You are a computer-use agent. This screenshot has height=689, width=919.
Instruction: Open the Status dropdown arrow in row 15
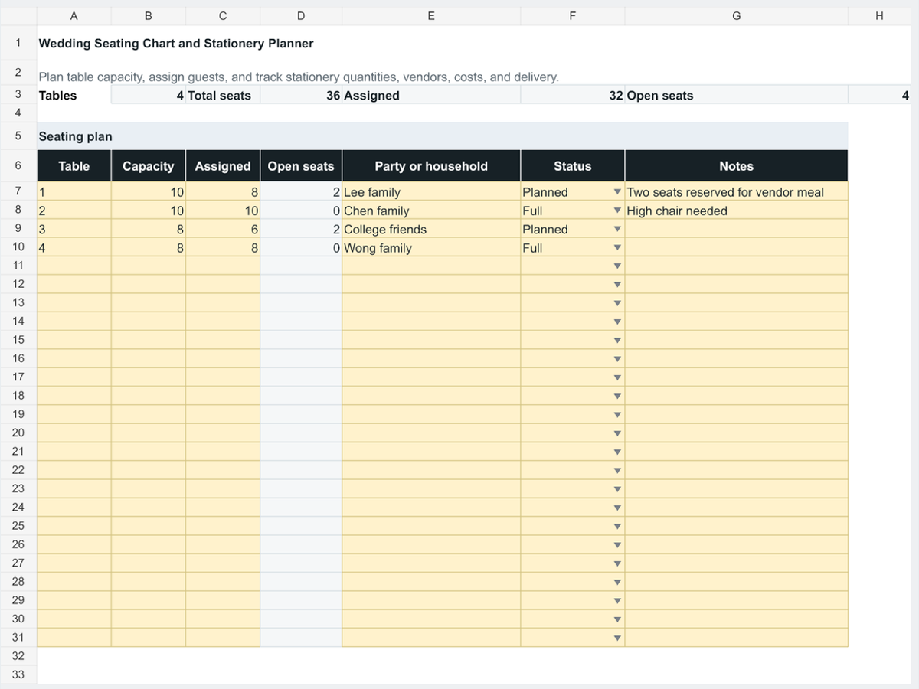coord(617,341)
